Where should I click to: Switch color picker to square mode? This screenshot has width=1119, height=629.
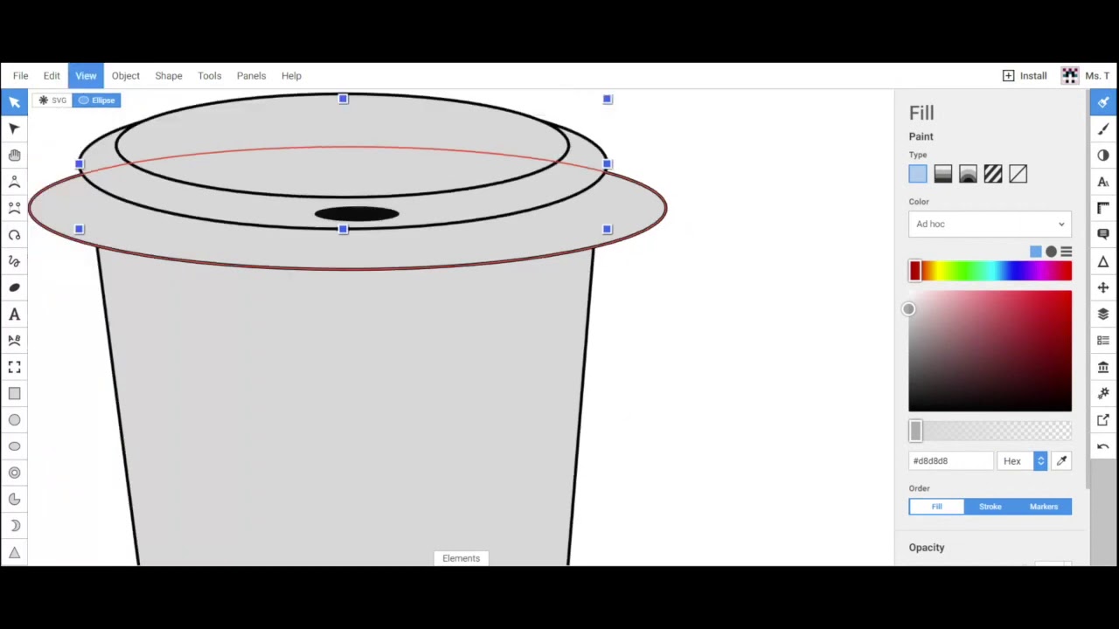[1036, 252]
